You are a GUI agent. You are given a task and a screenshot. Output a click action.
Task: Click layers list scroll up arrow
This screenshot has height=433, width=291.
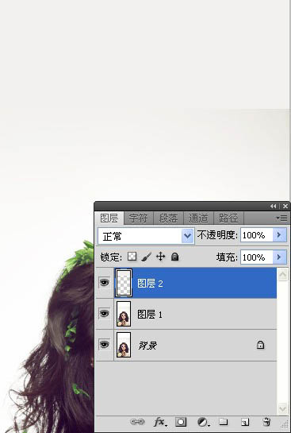coord(282,274)
